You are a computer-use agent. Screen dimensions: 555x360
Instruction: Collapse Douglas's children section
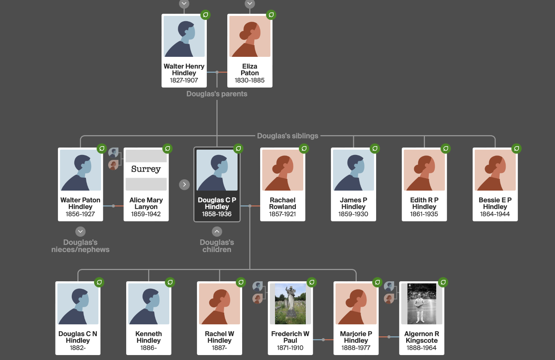click(x=217, y=232)
